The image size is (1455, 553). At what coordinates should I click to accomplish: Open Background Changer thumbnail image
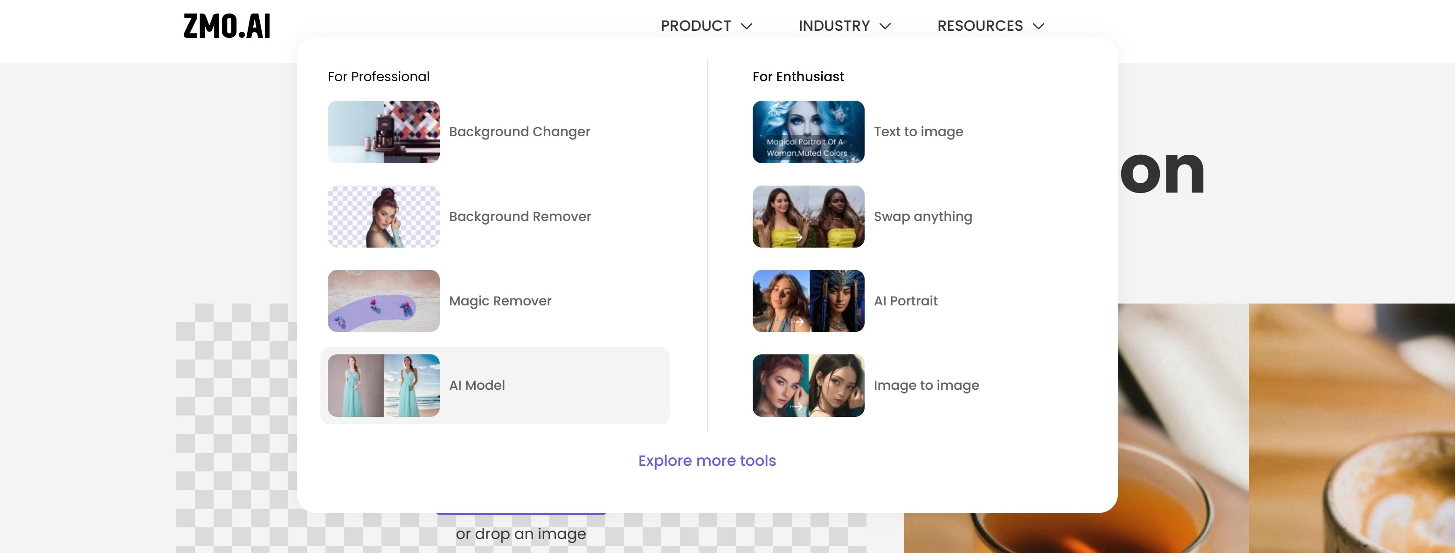pyautogui.click(x=383, y=131)
